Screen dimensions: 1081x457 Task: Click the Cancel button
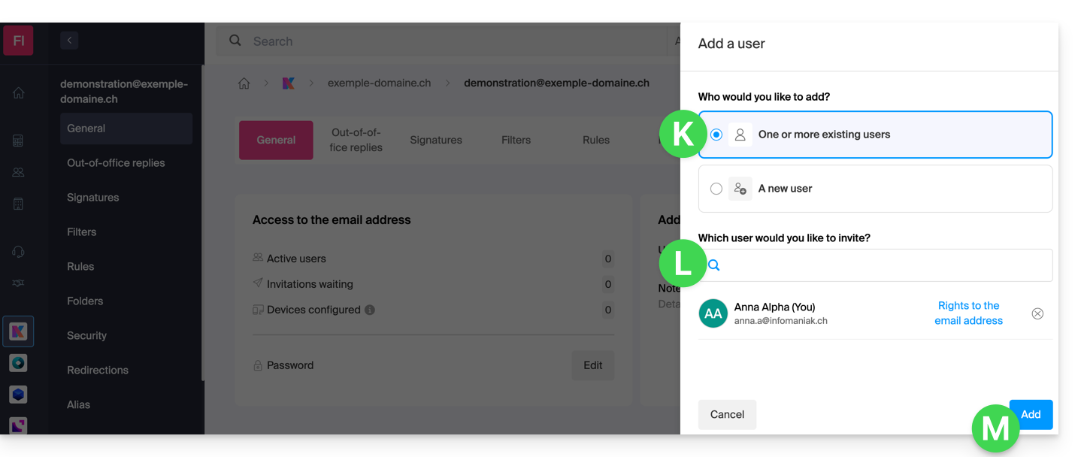(x=727, y=414)
